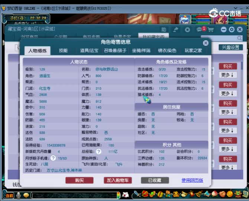
Task: Open the title bar dropdown chevron
Action: (x=236, y=8)
